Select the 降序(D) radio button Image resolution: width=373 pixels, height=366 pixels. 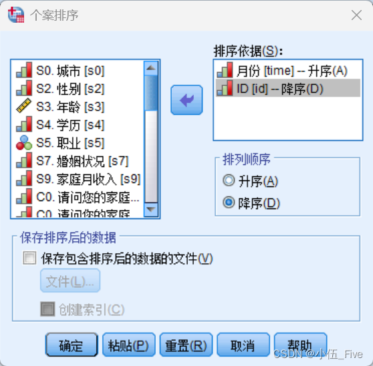(x=229, y=202)
